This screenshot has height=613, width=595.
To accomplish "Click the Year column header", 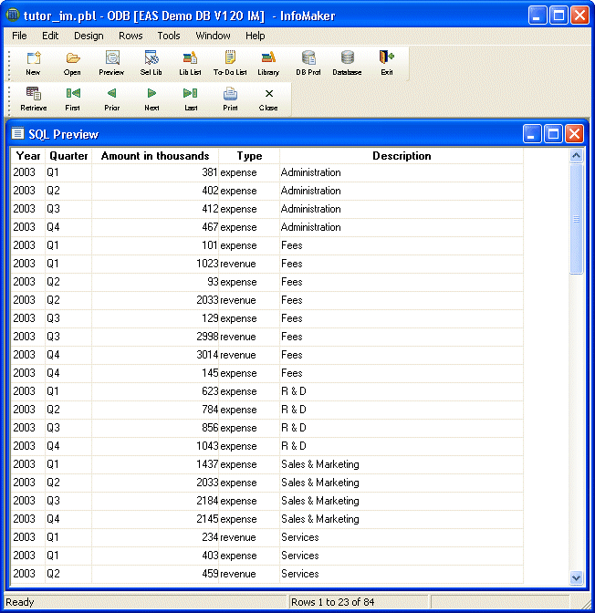I will 28,156.
